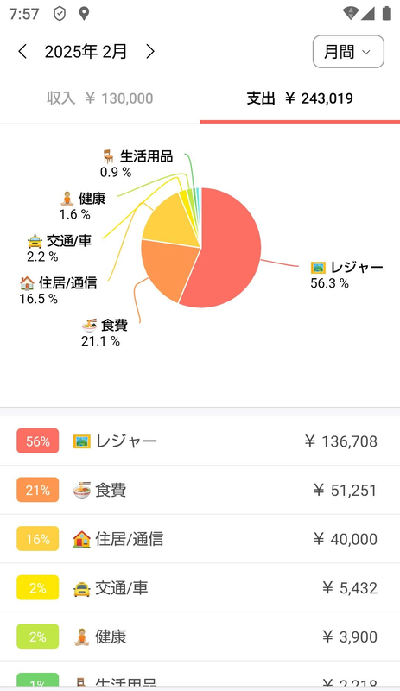The width and height of the screenshot is (400, 691).
Task: Click the noodle bowl icon beside 食費 21.1%
Action: [90, 326]
